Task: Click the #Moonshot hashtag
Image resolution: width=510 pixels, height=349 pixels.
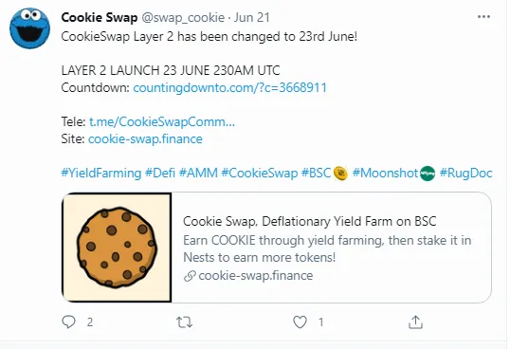Action: [x=386, y=173]
